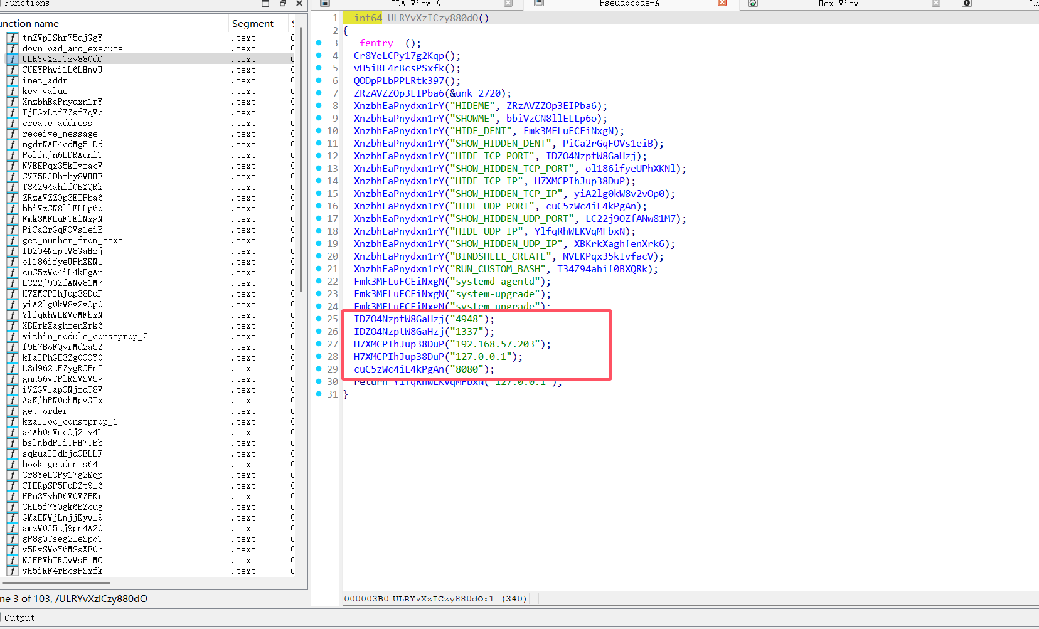Switch to the Hex View-1 tab

pyautogui.click(x=843, y=3)
